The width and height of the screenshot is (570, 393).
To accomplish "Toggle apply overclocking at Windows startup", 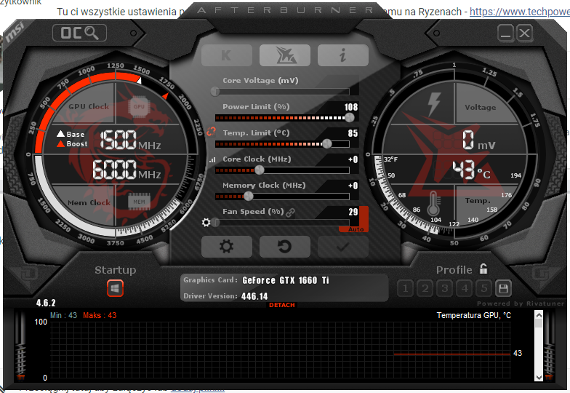I will click(x=115, y=288).
